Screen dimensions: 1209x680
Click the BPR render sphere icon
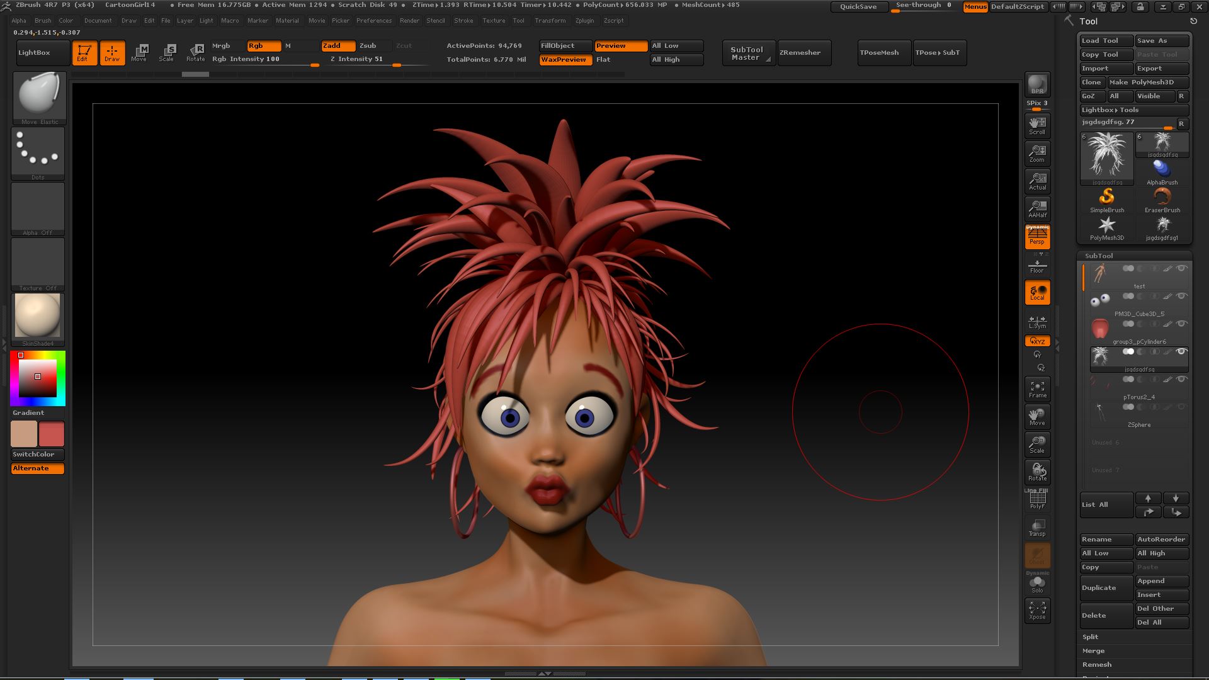(1037, 84)
